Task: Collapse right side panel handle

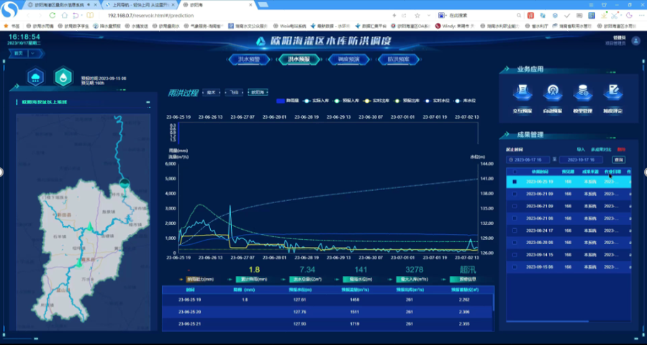Action: tap(646, 172)
